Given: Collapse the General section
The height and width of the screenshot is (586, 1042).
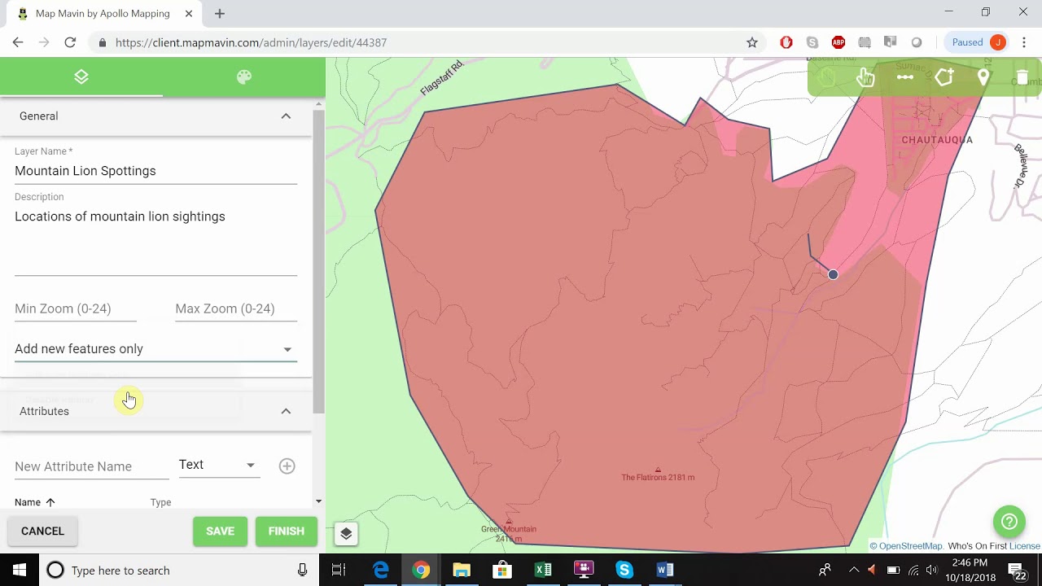Looking at the screenshot, I should [x=286, y=116].
